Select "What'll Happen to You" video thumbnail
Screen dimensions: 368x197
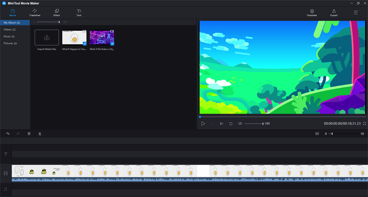(74, 38)
